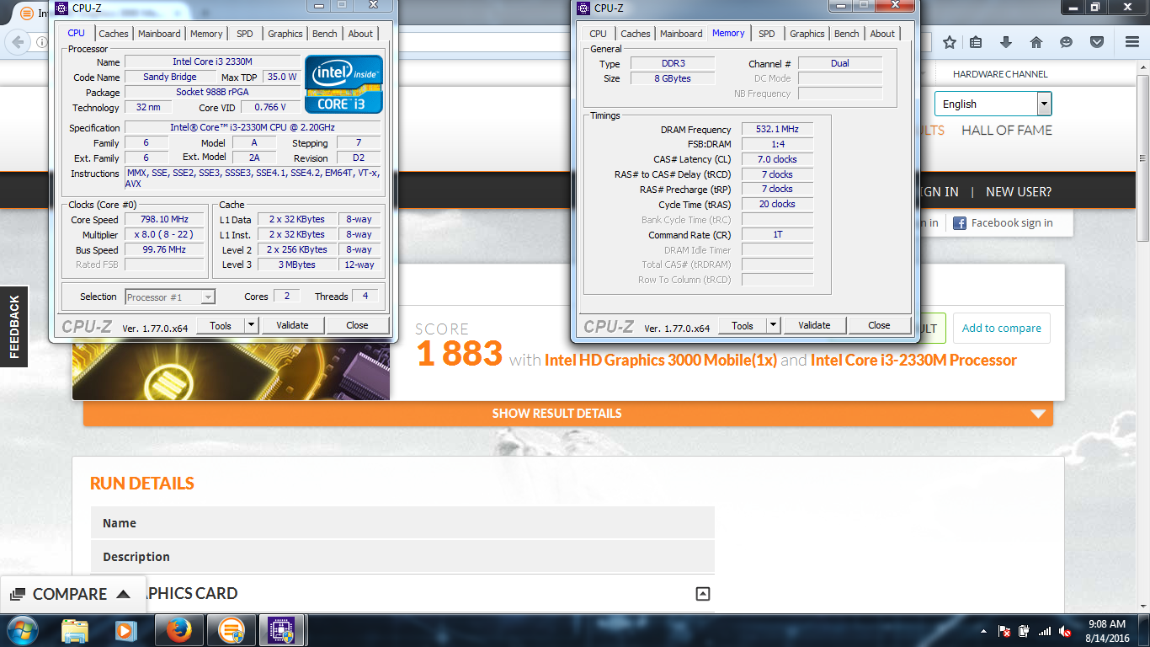Open HARDWARE CHANNEL link

1000,74
